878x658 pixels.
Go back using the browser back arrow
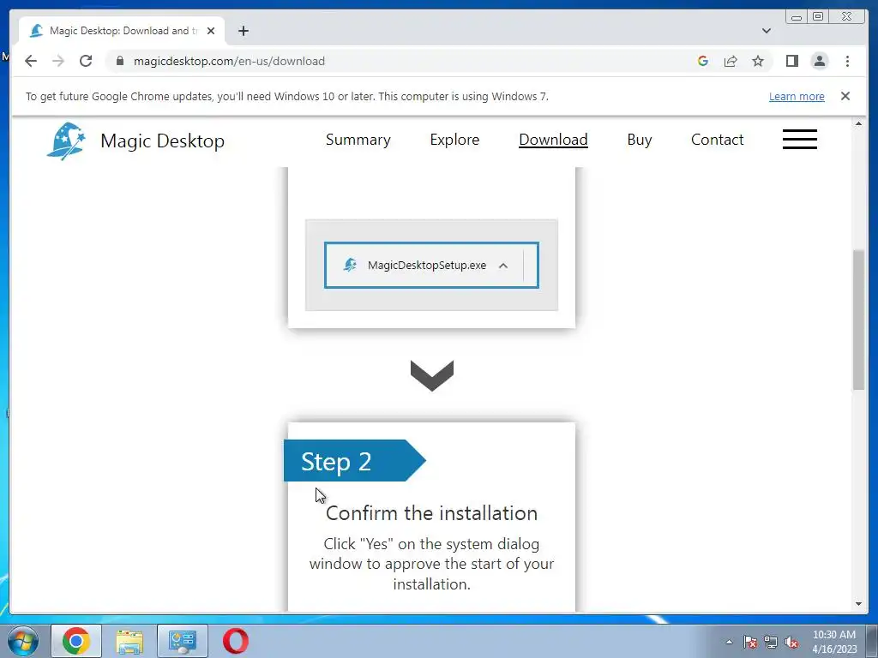(31, 61)
